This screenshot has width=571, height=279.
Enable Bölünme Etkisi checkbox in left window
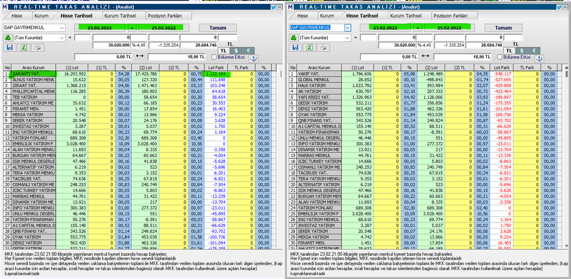click(x=214, y=57)
